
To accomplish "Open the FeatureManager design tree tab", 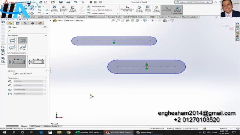I will coord(10,23).
